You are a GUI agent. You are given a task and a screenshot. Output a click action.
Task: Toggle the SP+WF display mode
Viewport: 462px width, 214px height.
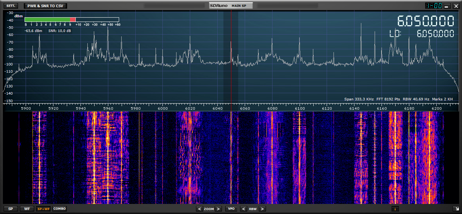(43, 209)
